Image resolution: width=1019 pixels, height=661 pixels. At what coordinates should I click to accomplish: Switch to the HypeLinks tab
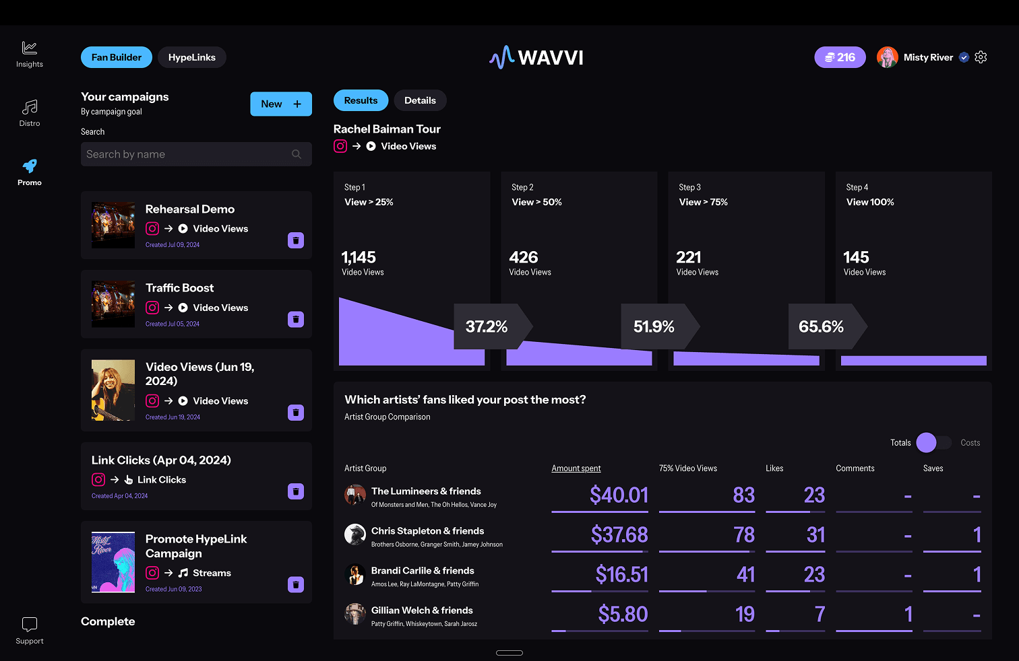pyautogui.click(x=192, y=57)
